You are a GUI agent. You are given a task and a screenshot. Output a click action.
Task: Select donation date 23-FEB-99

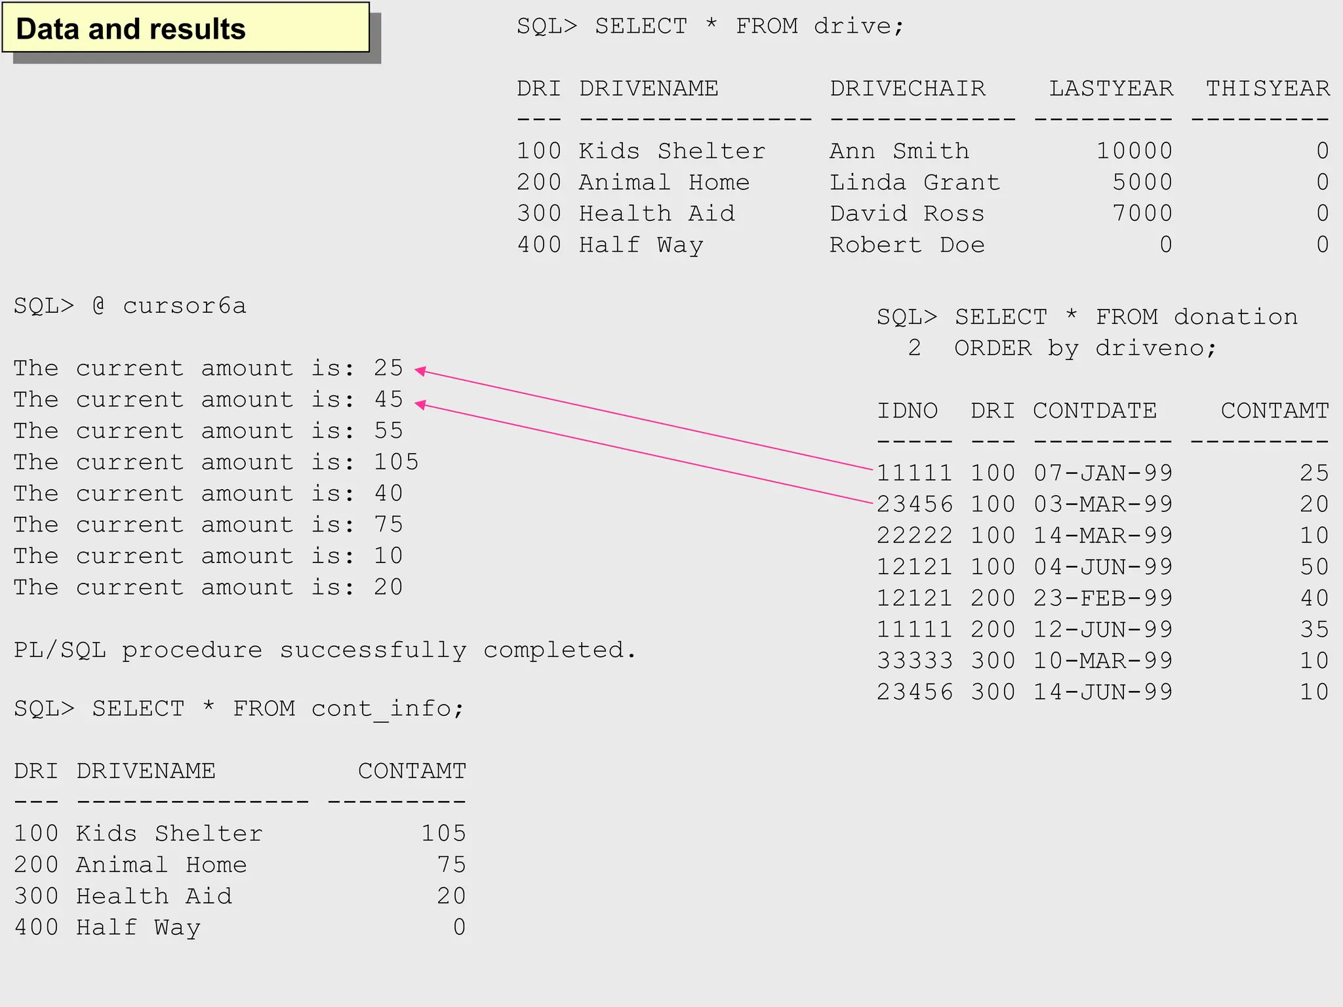tap(1103, 599)
